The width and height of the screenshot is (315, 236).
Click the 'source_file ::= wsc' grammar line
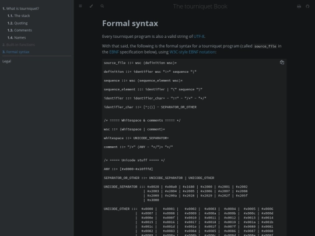pyautogui.click(x=140, y=63)
